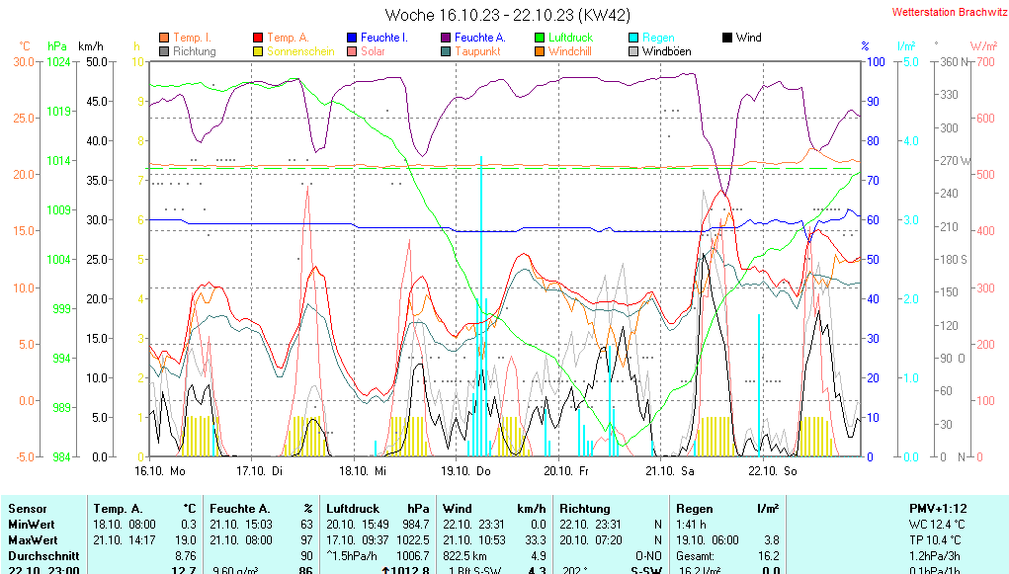The height and width of the screenshot is (574, 1009).
Task: Click the black Wind legend square
Action: pos(727,38)
